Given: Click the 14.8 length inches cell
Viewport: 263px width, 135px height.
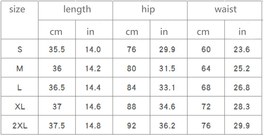Looking at the screenshot, I should click(x=93, y=126).
